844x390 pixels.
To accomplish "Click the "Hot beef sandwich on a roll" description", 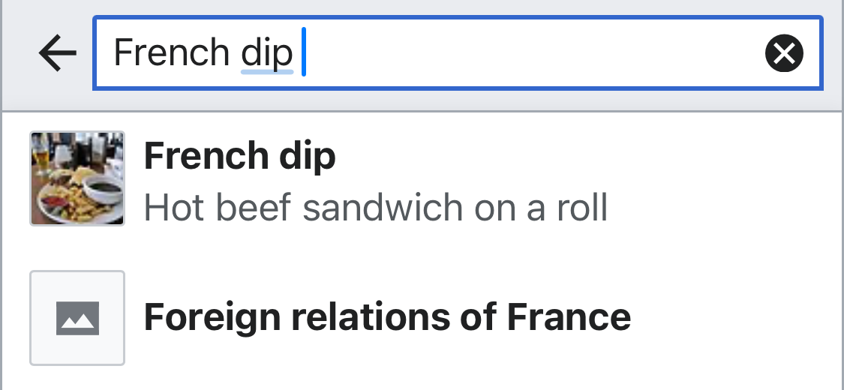I will click(x=375, y=207).
